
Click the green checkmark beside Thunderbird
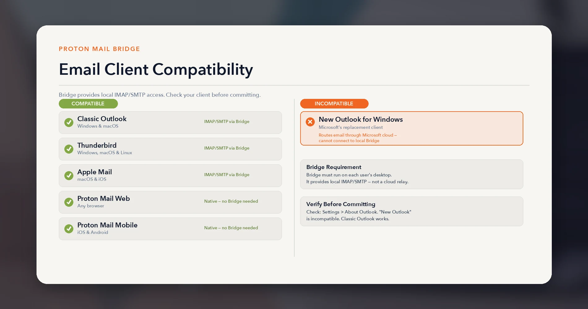(x=69, y=149)
